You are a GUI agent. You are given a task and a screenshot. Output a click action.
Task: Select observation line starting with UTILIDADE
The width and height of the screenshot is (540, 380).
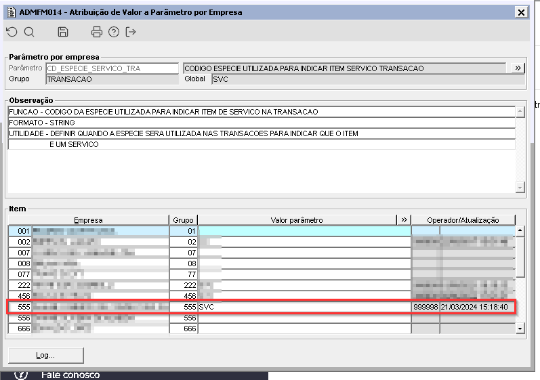(262, 133)
